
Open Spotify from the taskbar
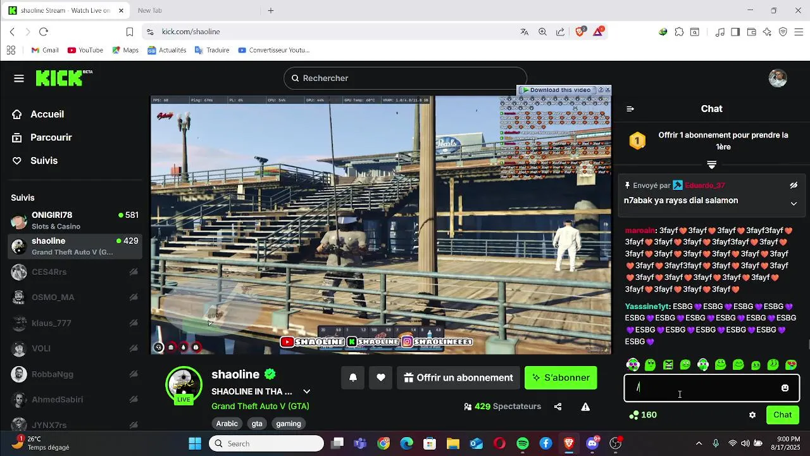[523, 443]
